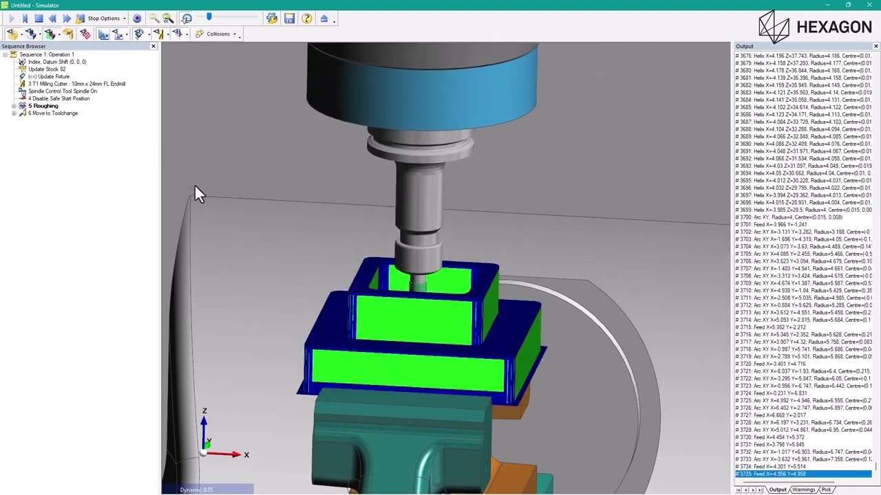Collapse the Sequence 1: Operation 1 node

(x=5, y=54)
